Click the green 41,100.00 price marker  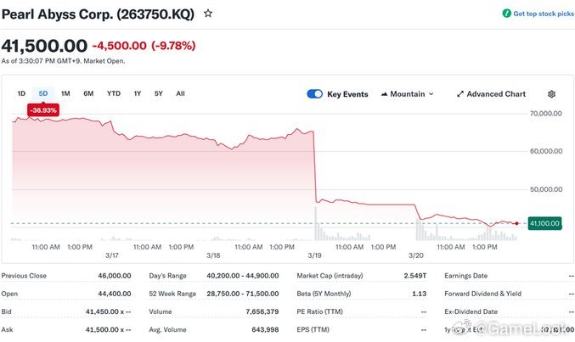pos(544,223)
